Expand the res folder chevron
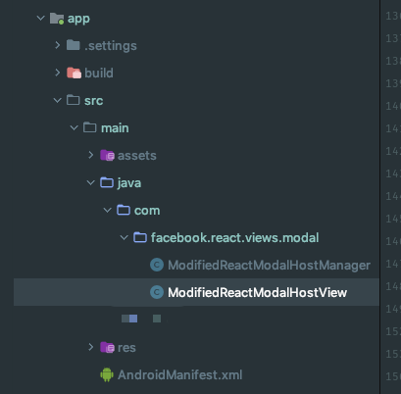 (x=91, y=347)
